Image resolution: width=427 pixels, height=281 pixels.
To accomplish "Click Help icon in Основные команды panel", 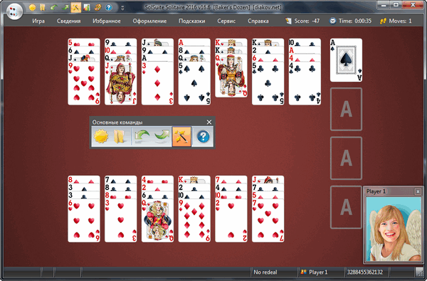I will click(203, 137).
